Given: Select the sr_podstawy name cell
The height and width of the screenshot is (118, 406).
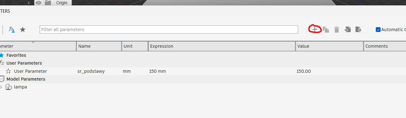Looking at the screenshot, I should [x=99, y=71].
